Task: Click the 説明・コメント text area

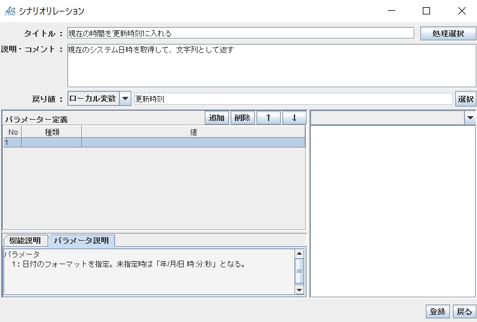Action: pyautogui.click(x=271, y=66)
